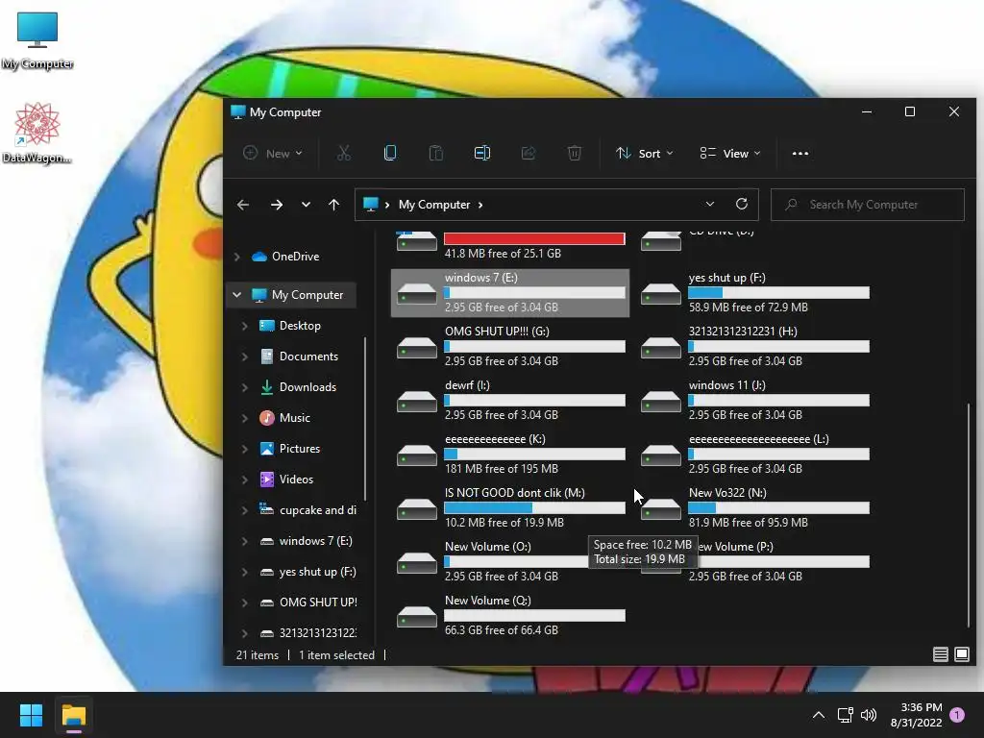The height and width of the screenshot is (738, 984).
Task: Switch to details view icon in status bar
Action: (x=940, y=654)
